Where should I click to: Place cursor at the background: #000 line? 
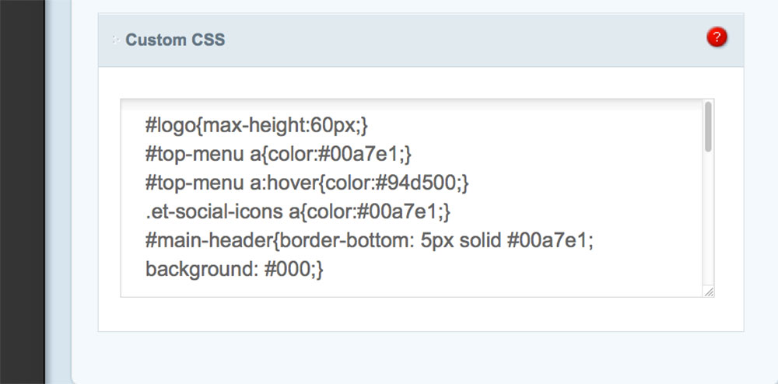click(233, 270)
